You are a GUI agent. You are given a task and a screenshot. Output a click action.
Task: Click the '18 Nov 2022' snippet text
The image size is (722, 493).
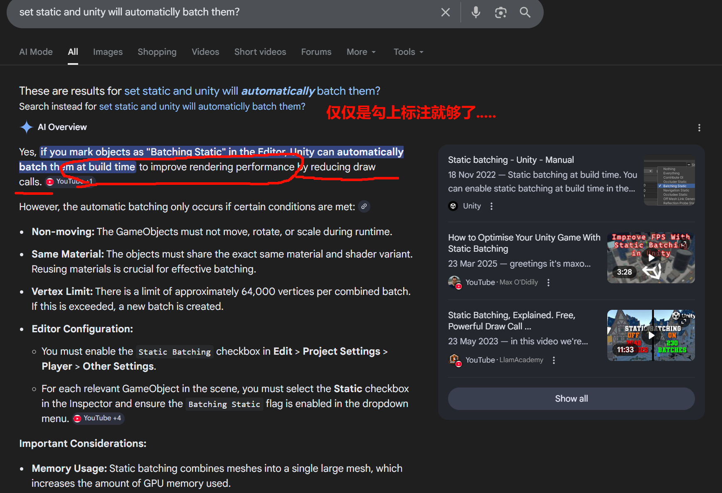(472, 175)
